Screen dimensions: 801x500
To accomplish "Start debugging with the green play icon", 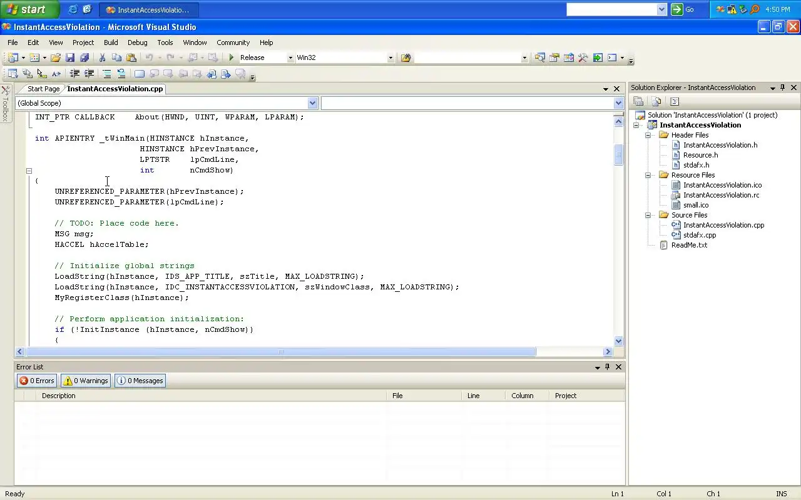I will pyautogui.click(x=232, y=57).
